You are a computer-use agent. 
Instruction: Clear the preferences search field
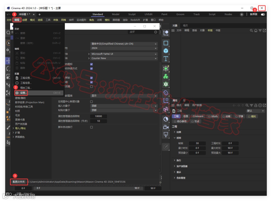point(156,32)
